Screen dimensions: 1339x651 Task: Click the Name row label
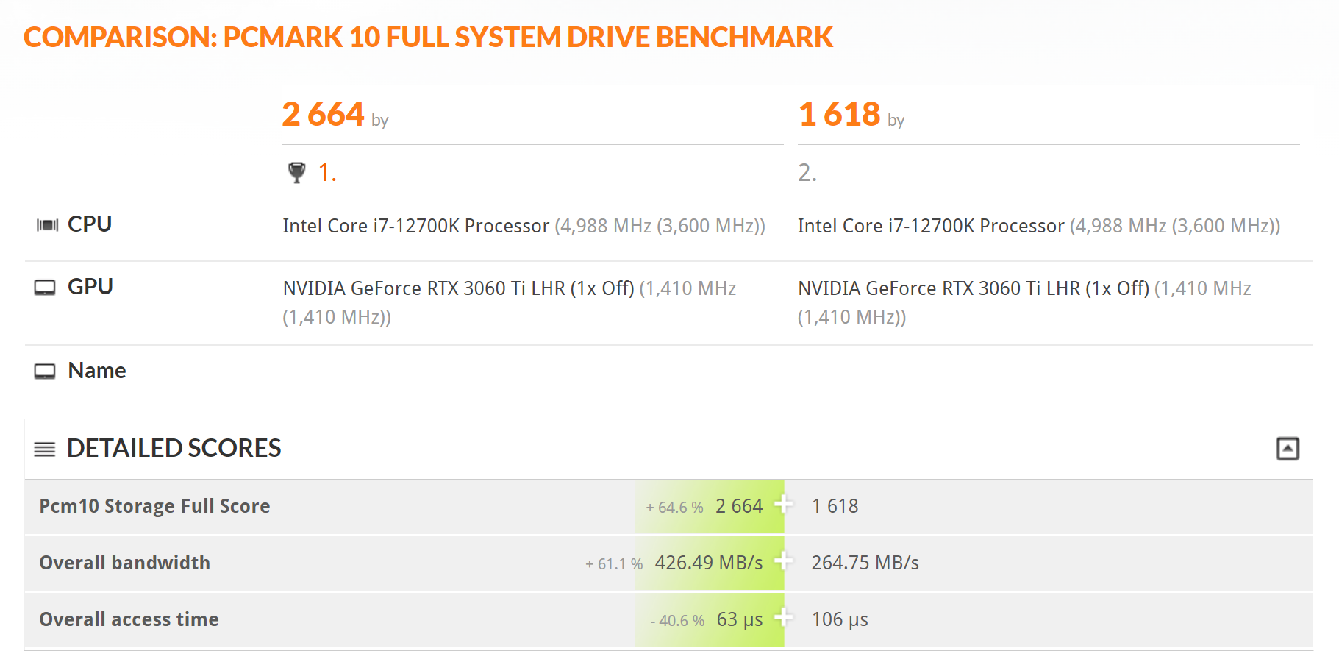97,371
